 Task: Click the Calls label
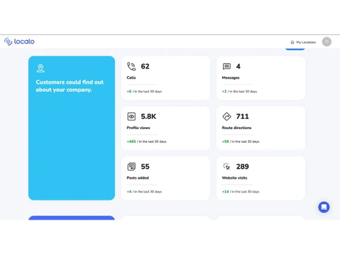click(x=131, y=78)
